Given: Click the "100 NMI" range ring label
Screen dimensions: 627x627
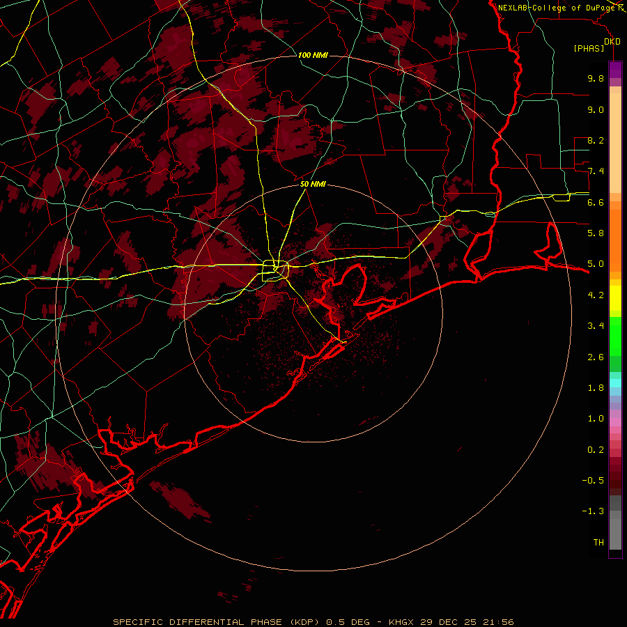Looking at the screenshot, I should pyautogui.click(x=313, y=55).
